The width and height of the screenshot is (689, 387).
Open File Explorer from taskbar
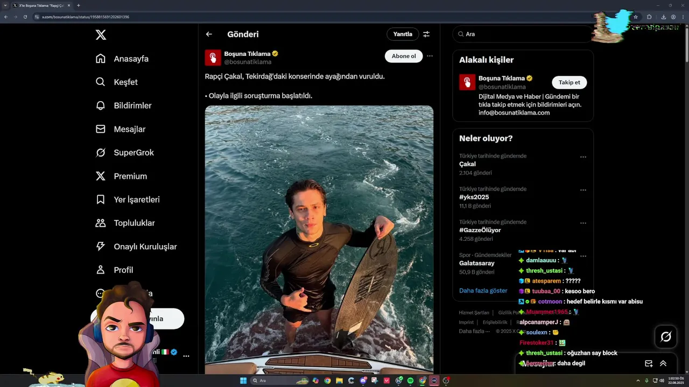coord(340,381)
